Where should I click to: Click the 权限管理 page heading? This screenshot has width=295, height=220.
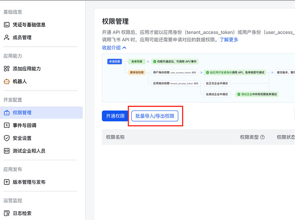[115, 21]
